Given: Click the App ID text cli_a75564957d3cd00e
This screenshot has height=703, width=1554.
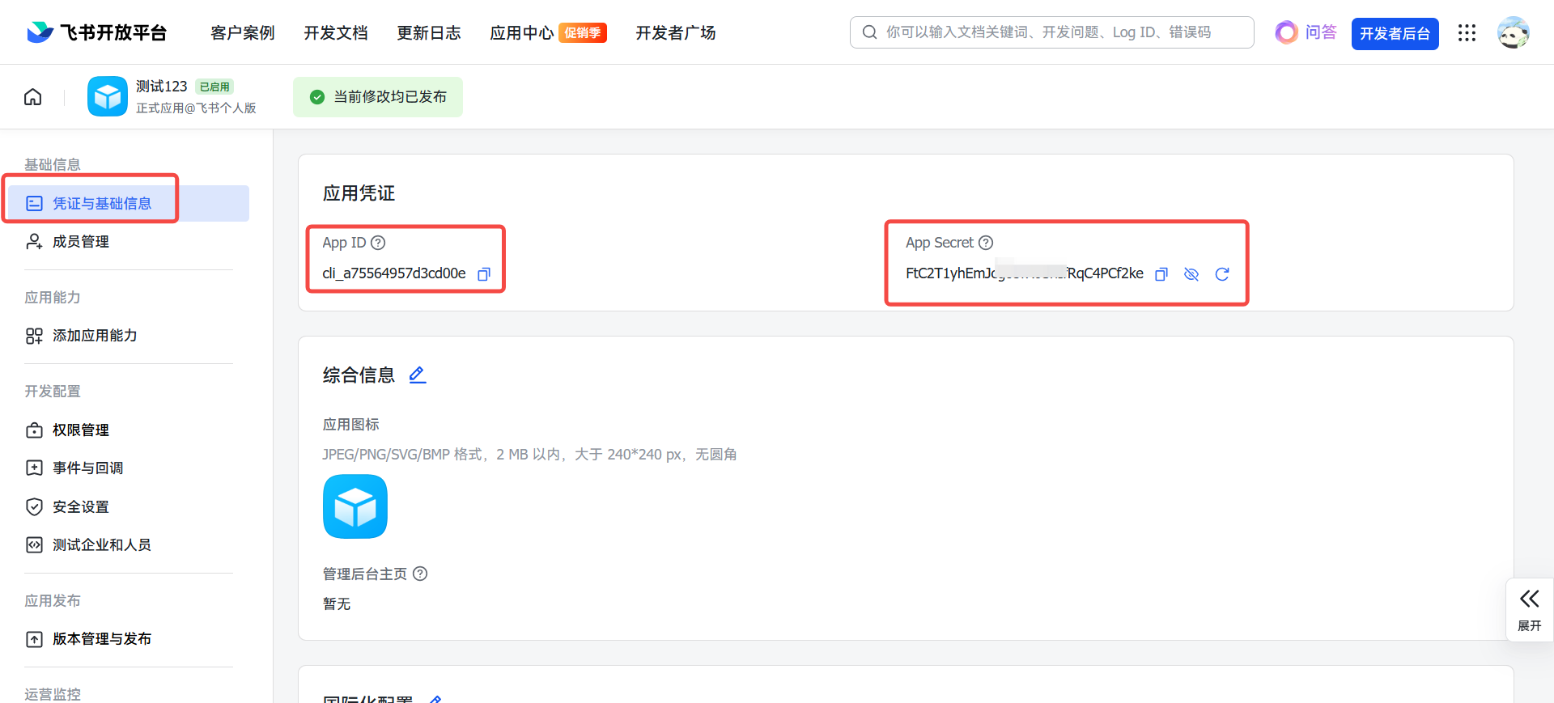Looking at the screenshot, I should pyautogui.click(x=394, y=273).
